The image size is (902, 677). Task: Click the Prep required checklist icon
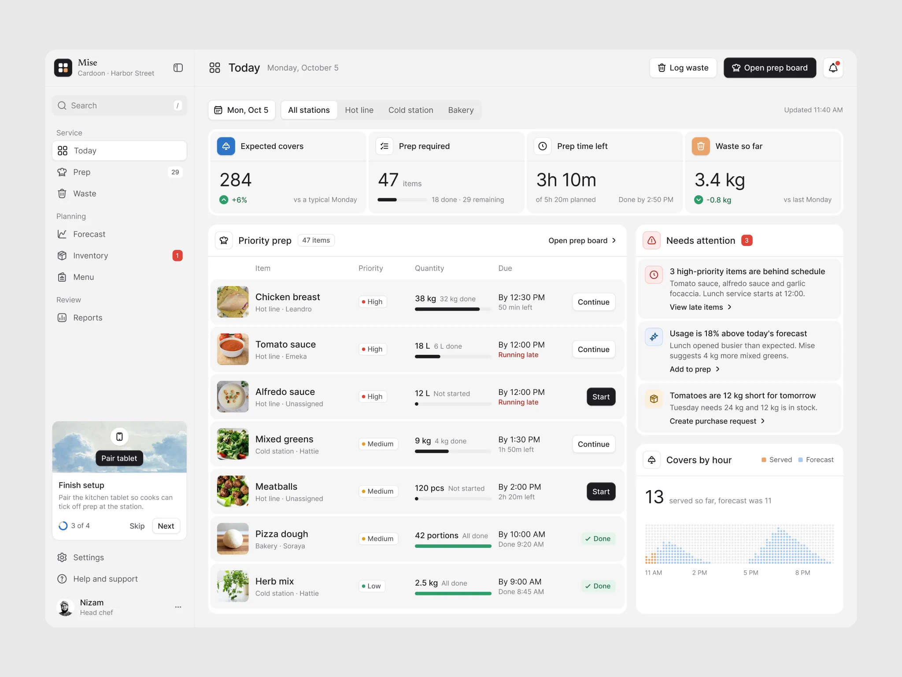[x=384, y=146]
